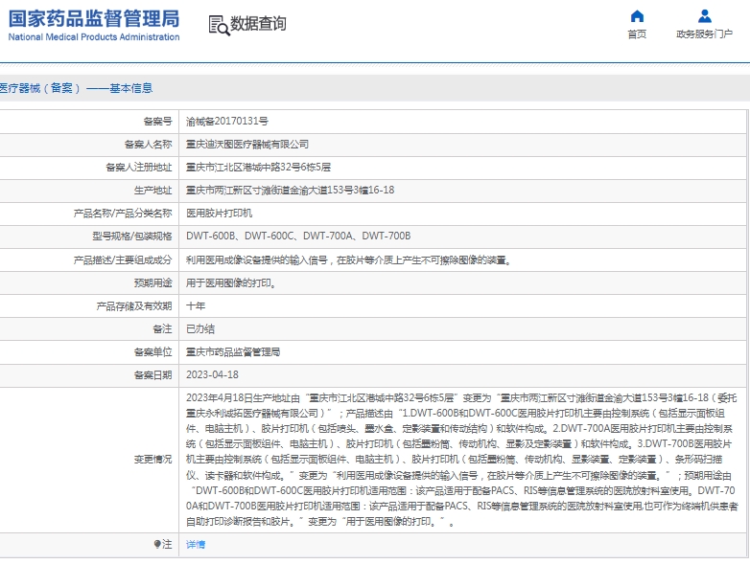The width and height of the screenshot is (750, 564).
Task: Click the 产品名称/产品分类名称 label
Action: click(x=123, y=213)
